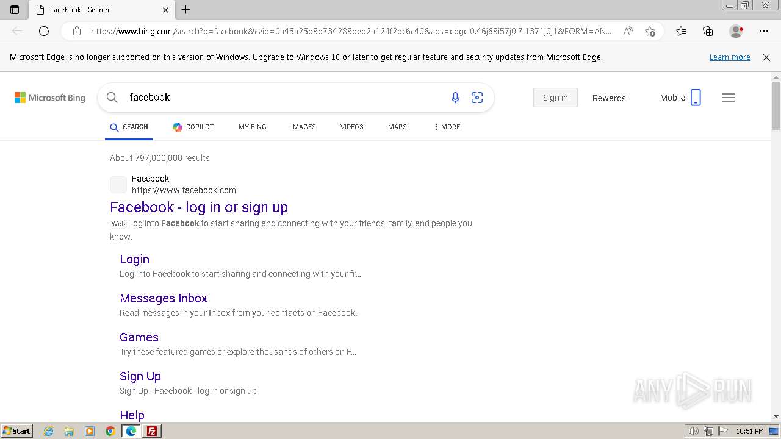Click the search magnifier icon
The image size is (781, 439).
tap(112, 98)
